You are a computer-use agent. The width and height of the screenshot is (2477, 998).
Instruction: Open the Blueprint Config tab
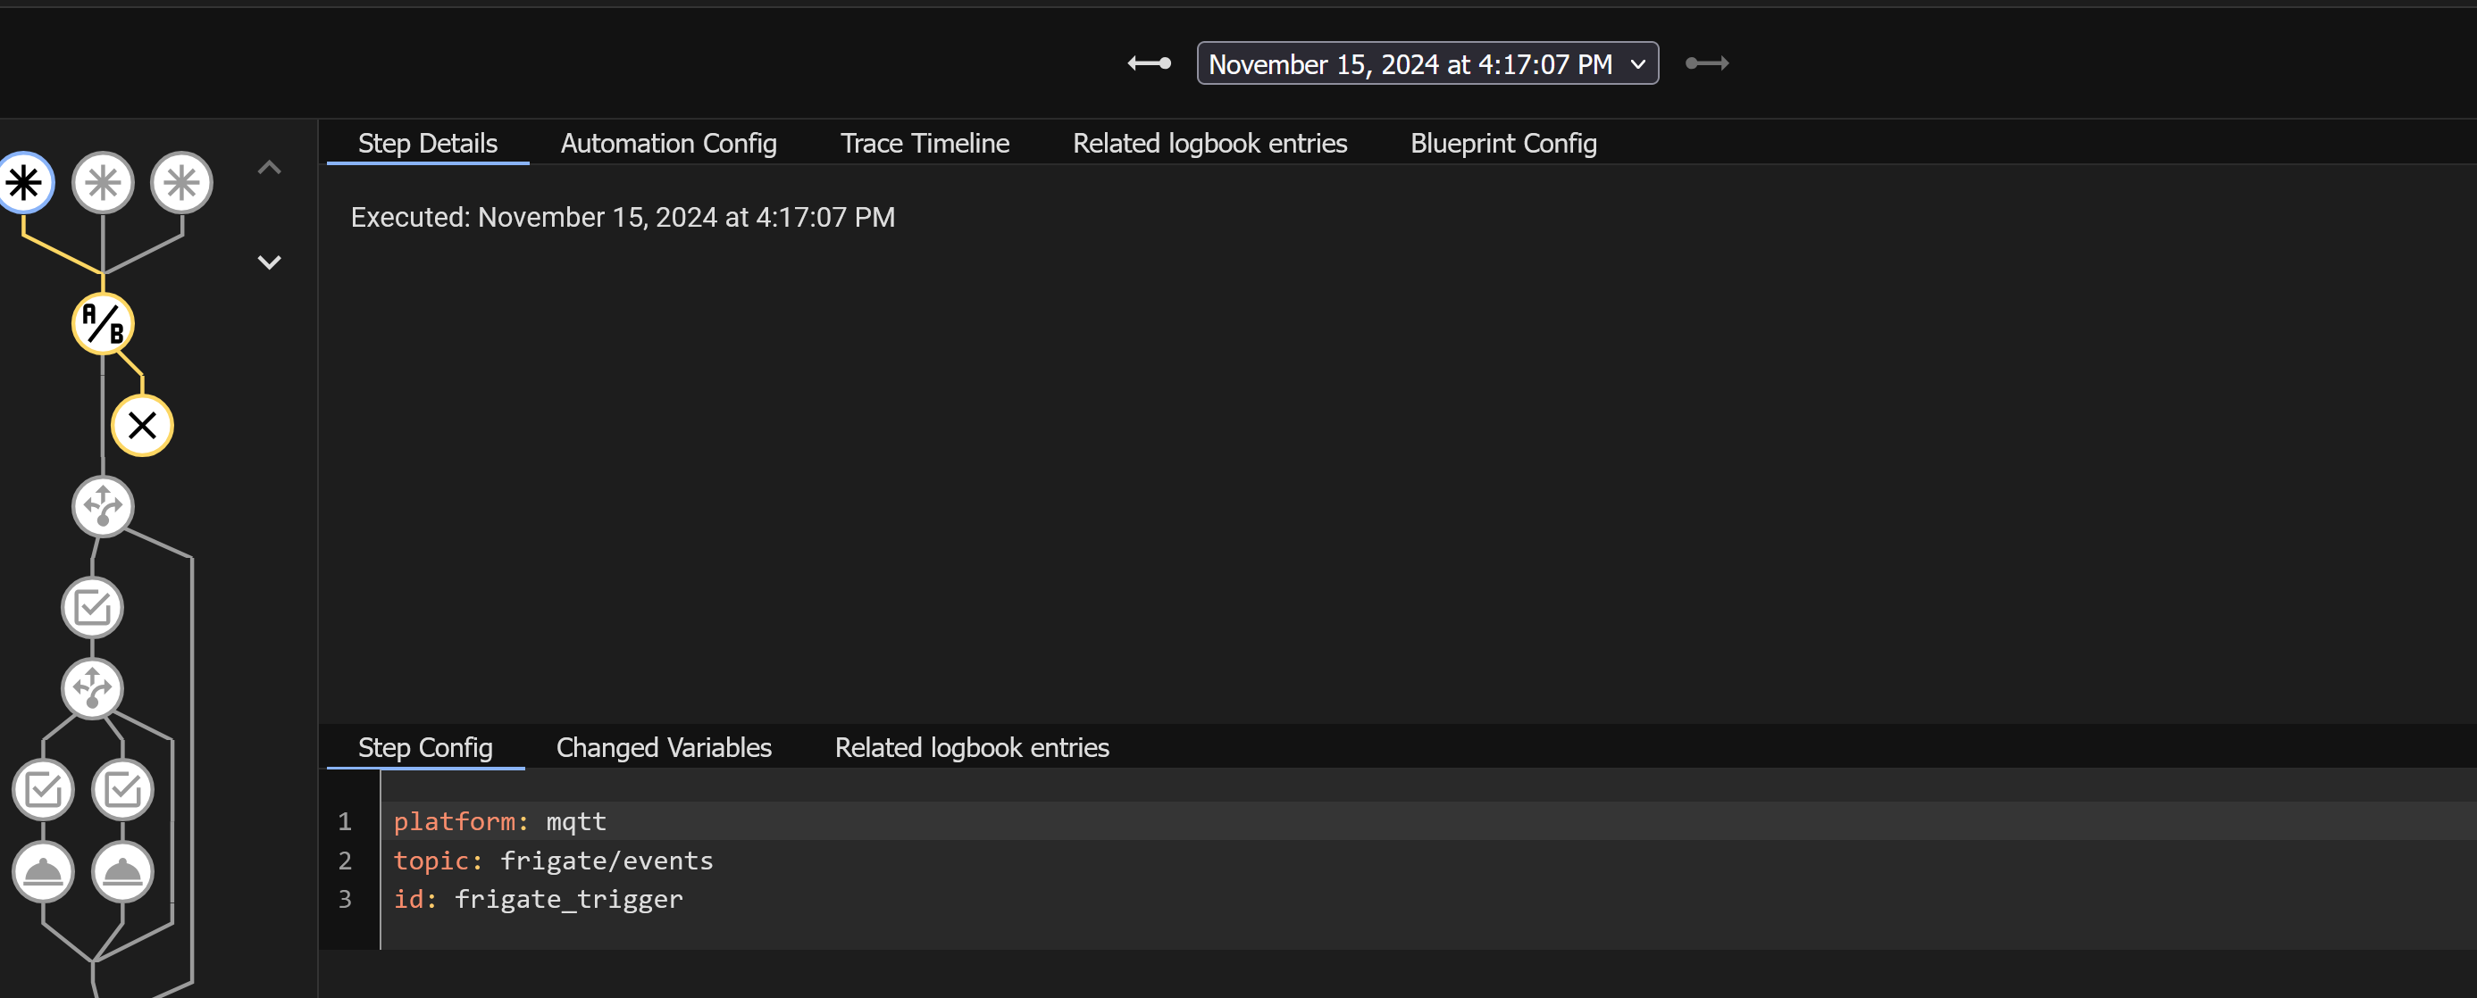click(x=1503, y=143)
